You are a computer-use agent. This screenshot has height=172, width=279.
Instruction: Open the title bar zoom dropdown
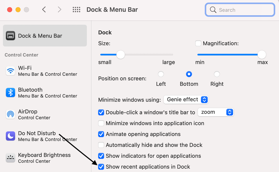click(216, 112)
